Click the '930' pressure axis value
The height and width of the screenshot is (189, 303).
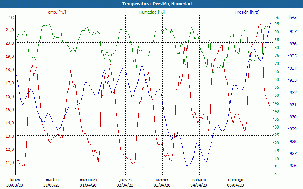[x=293, y=117]
